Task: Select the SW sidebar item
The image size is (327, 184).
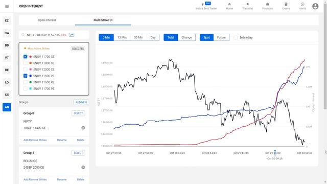Action: pos(7,33)
